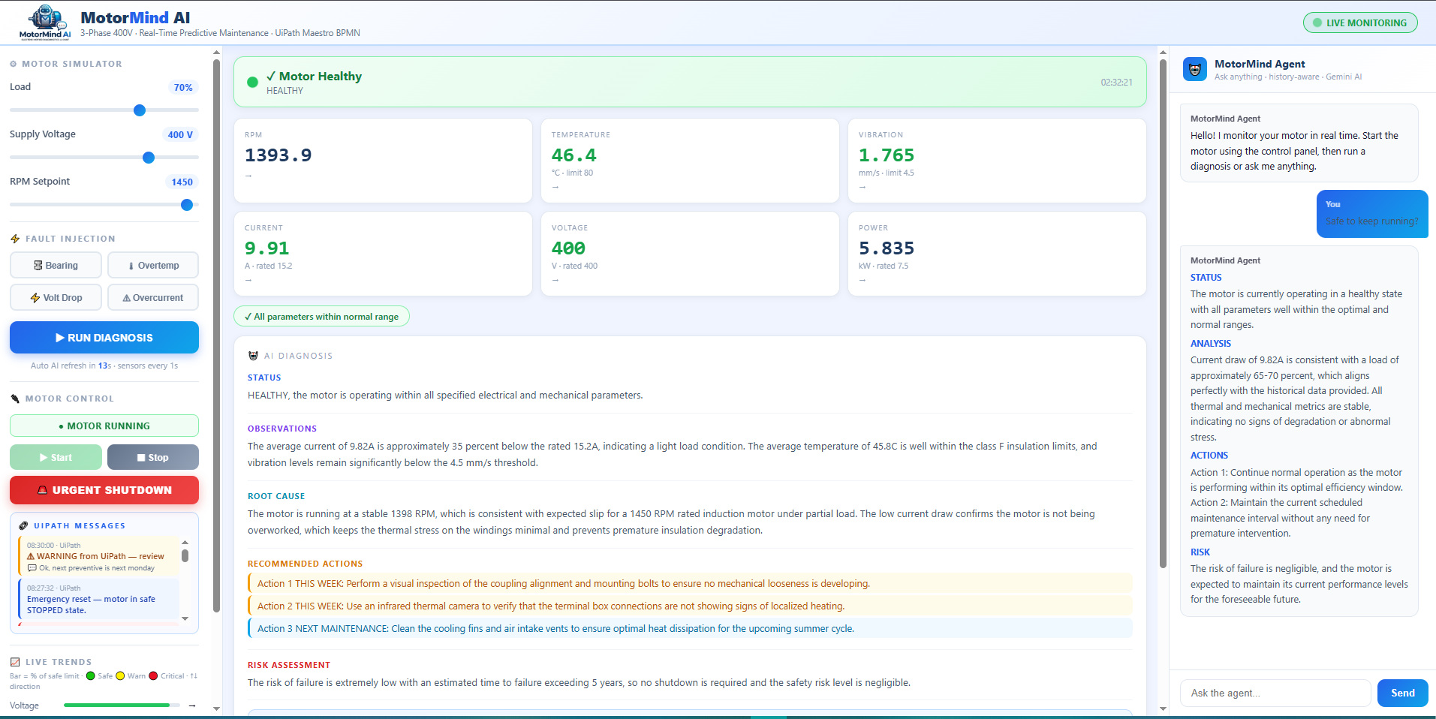This screenshot has width=1436, height=719.
Task: Click the Action 3 NEXT MAINTENANCE recommendation
Action: click(x=690, y=628)
